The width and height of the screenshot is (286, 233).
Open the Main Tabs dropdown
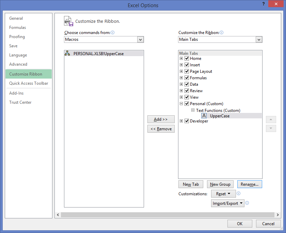pos(259,39)
